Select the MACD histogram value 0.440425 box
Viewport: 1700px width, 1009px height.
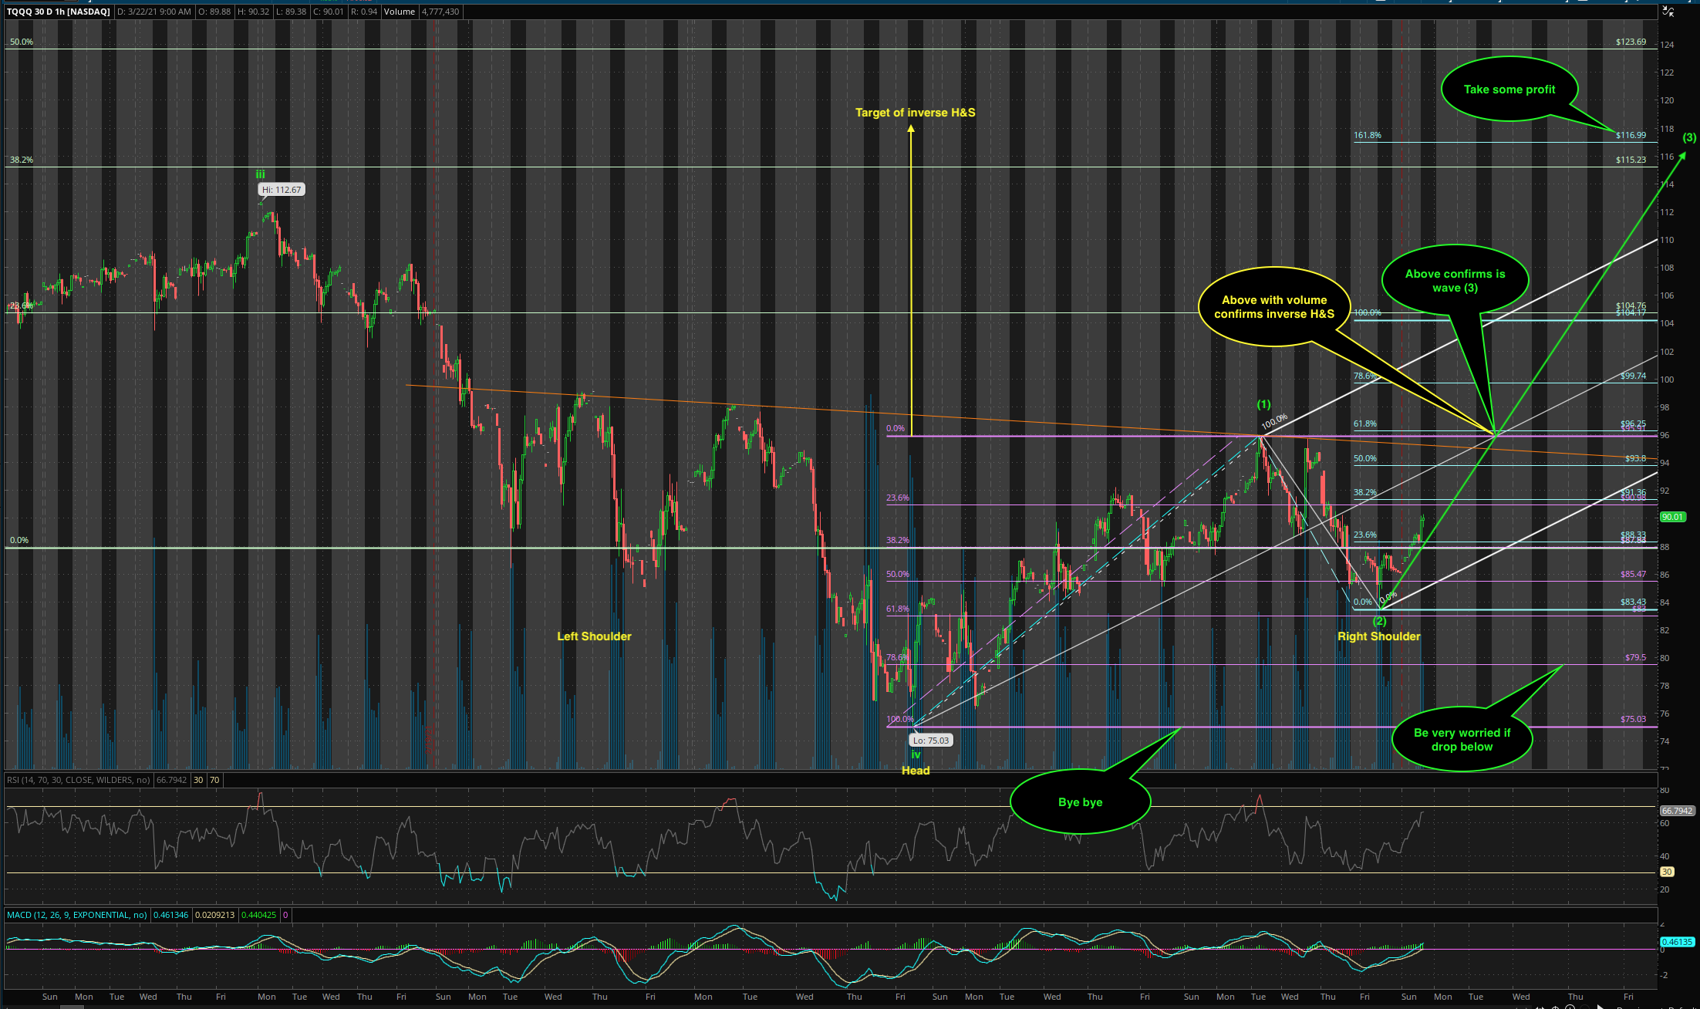click(x=258, y=915)
